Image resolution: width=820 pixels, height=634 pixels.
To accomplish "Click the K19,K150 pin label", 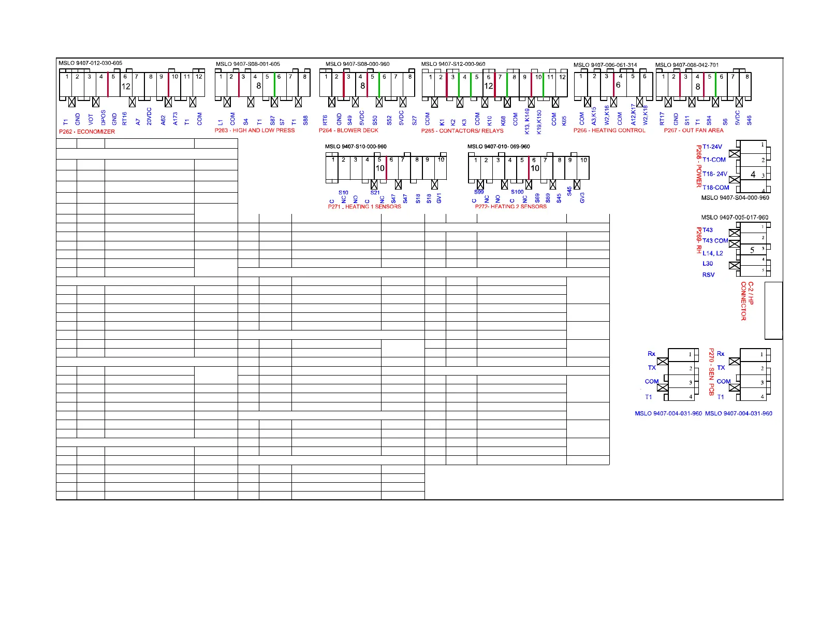I will click(539, 122).
